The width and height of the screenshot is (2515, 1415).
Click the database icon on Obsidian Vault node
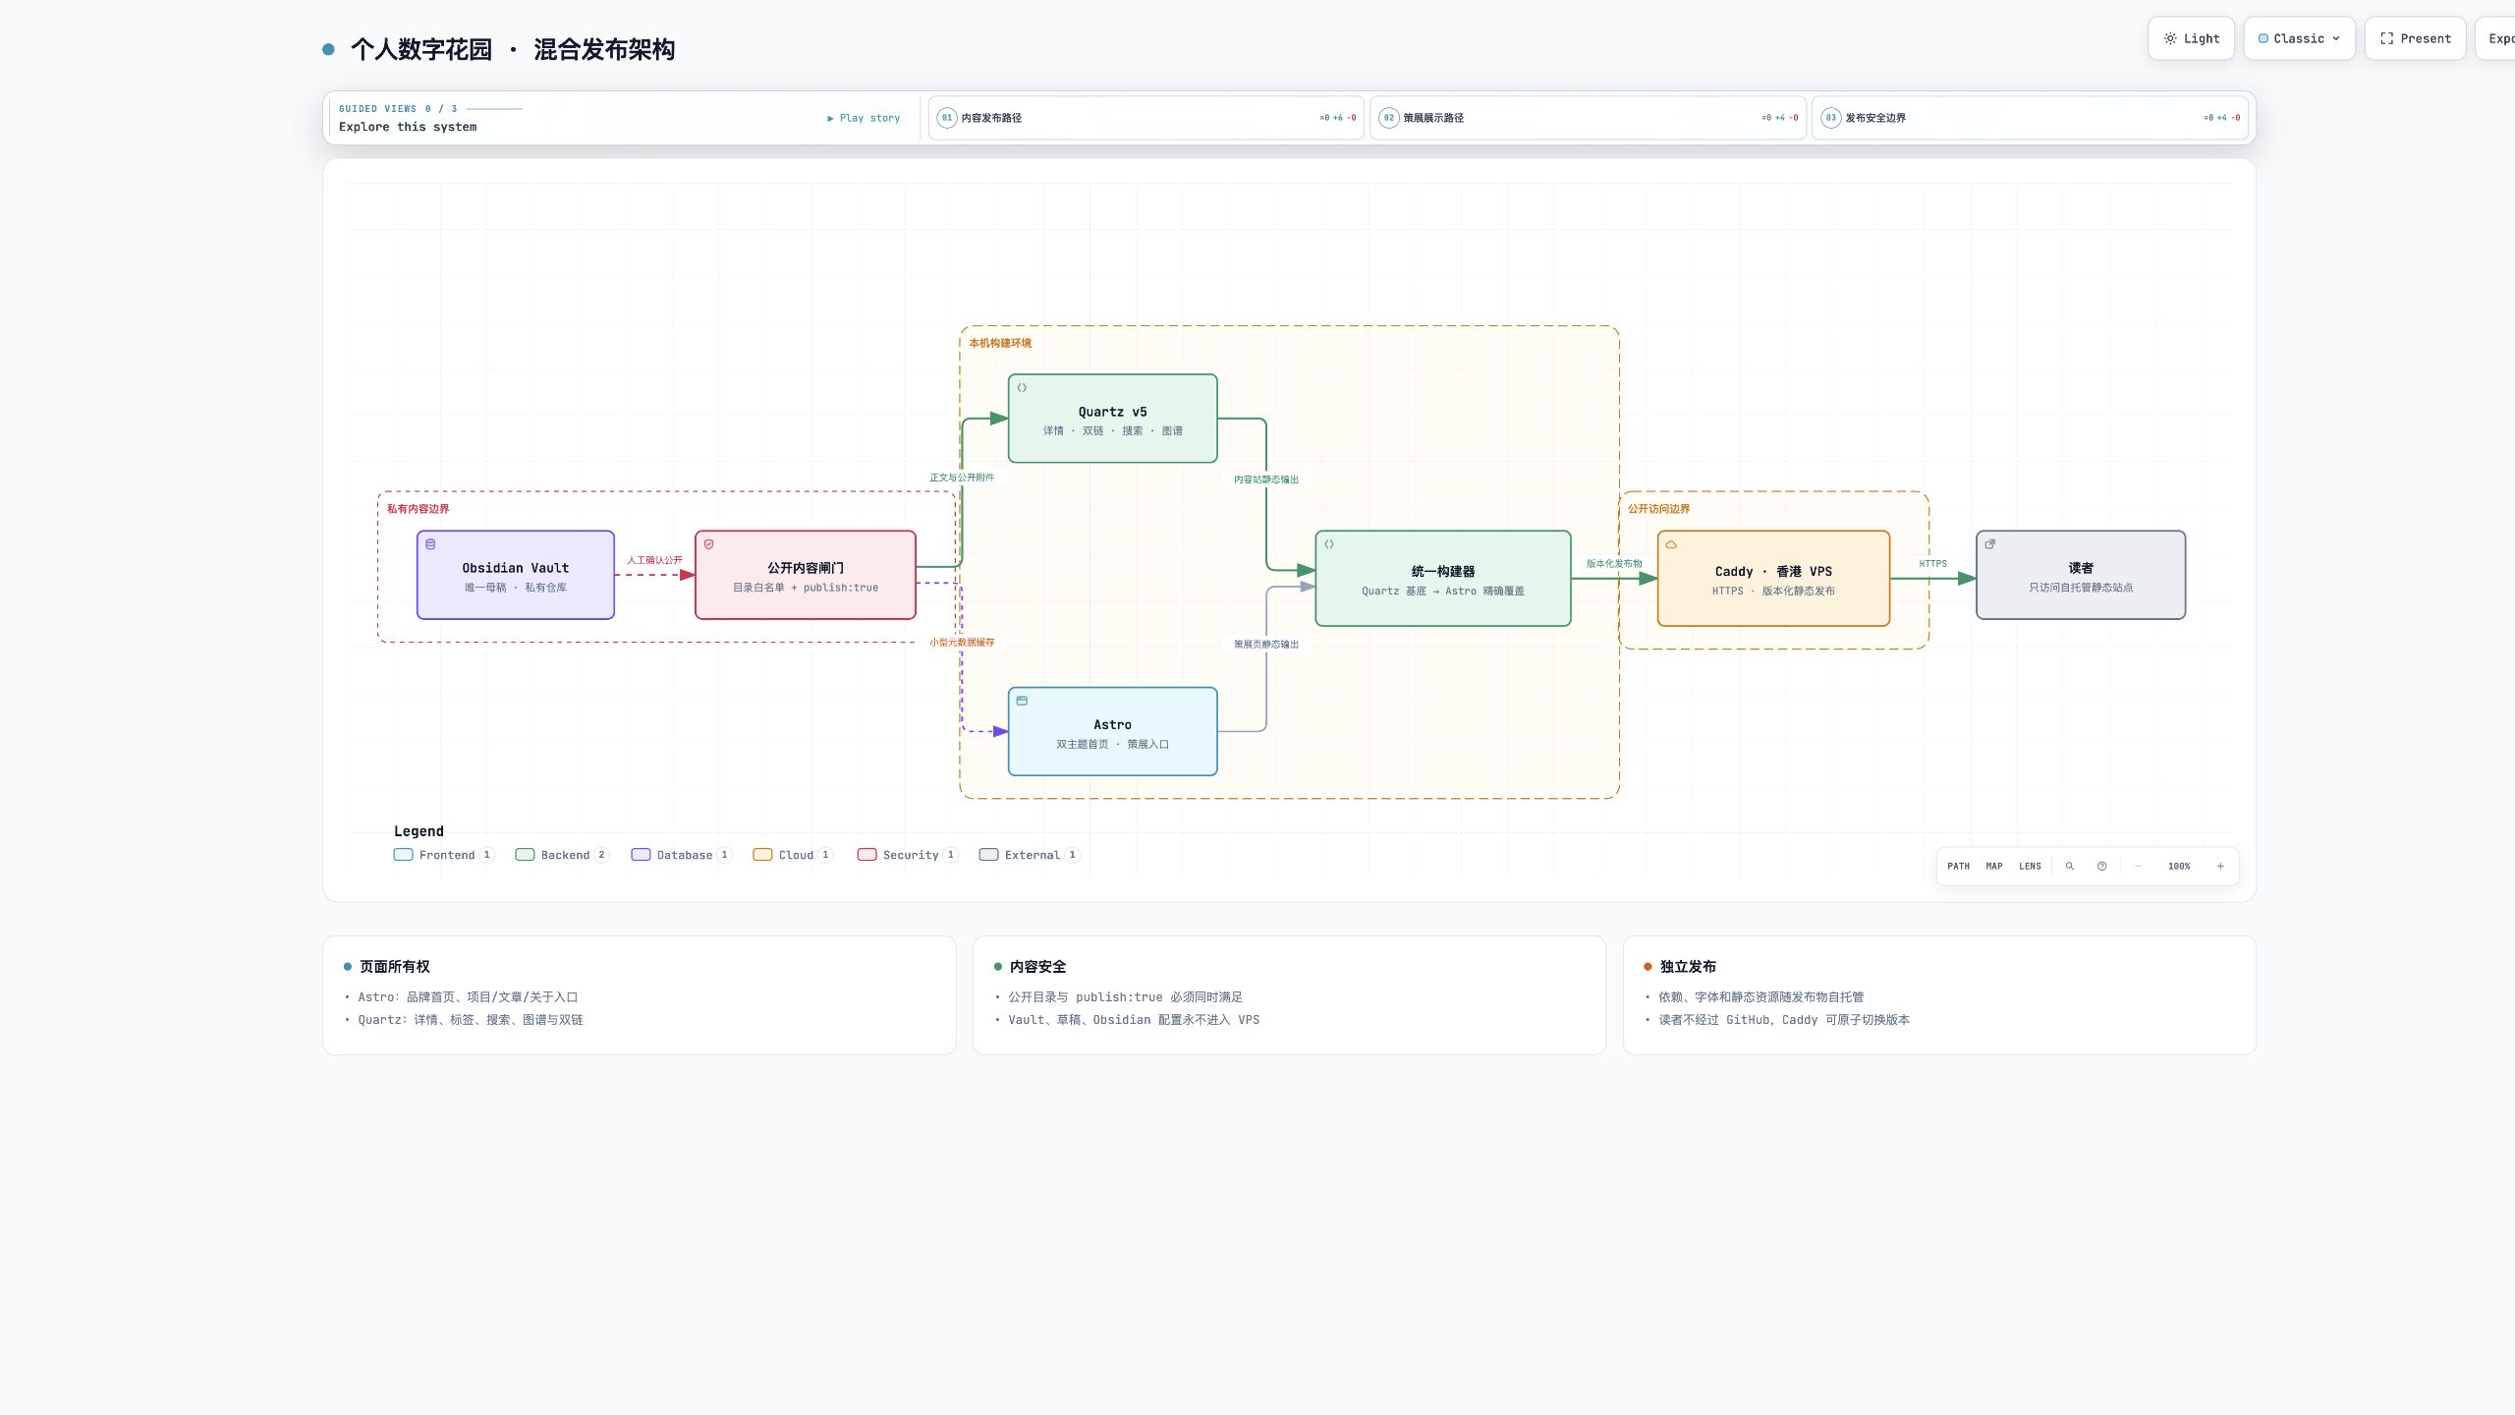(430, 543)
